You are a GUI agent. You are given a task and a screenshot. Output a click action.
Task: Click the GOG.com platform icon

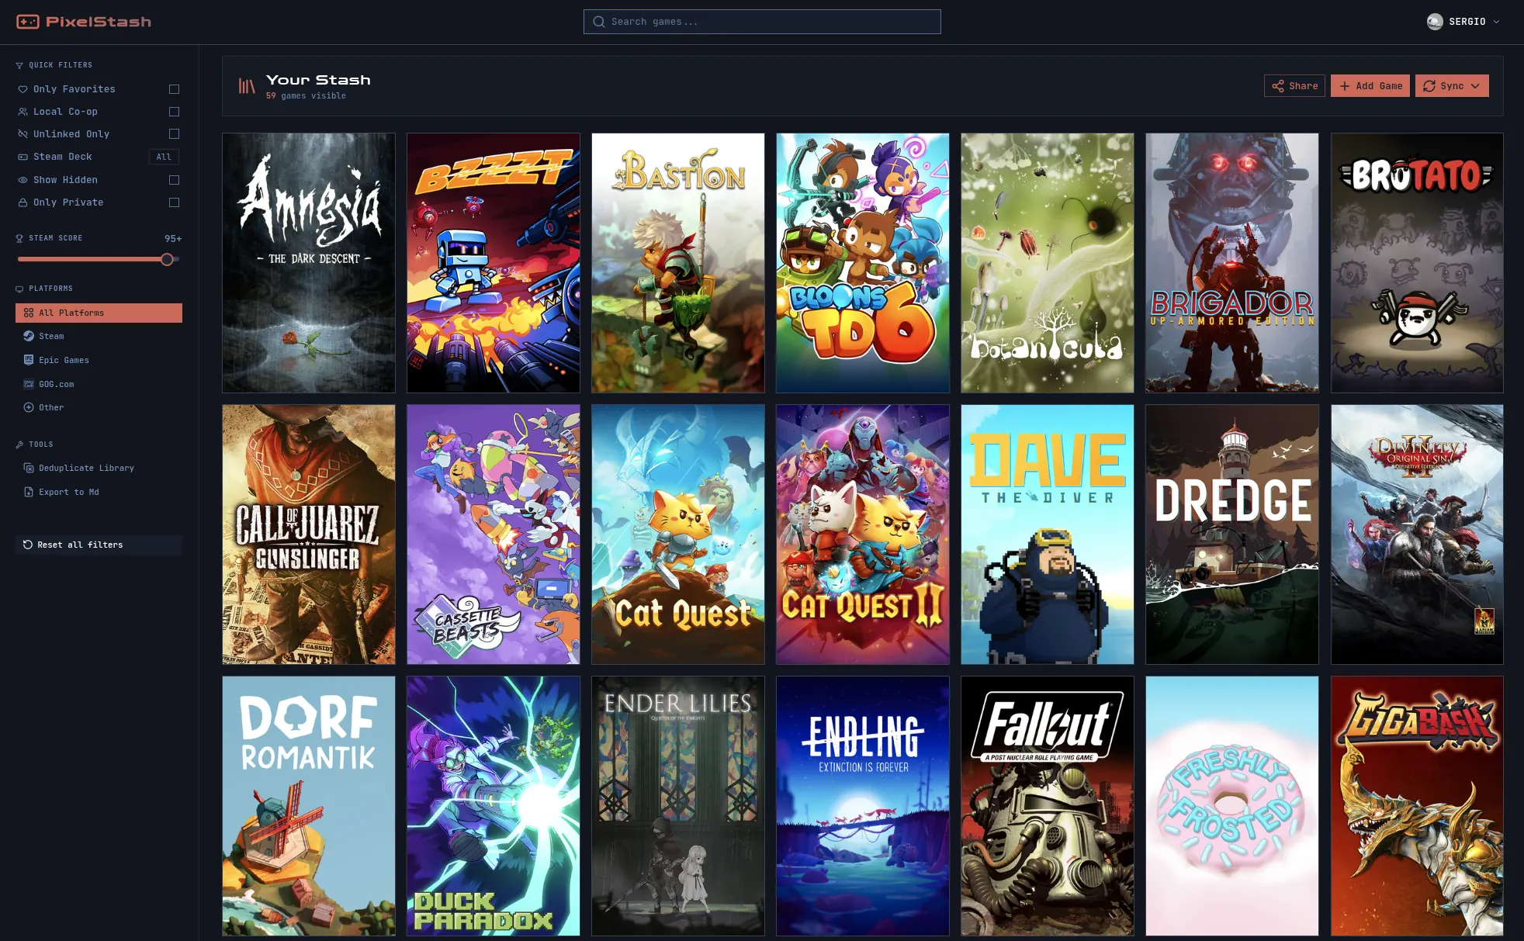coord(29,384)
